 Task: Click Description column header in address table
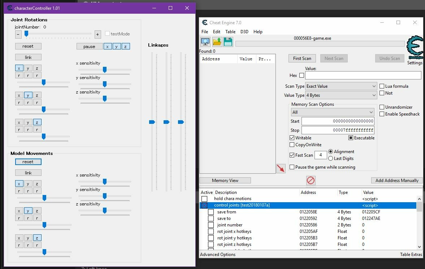pyautogui.click(x=256, y=192)
